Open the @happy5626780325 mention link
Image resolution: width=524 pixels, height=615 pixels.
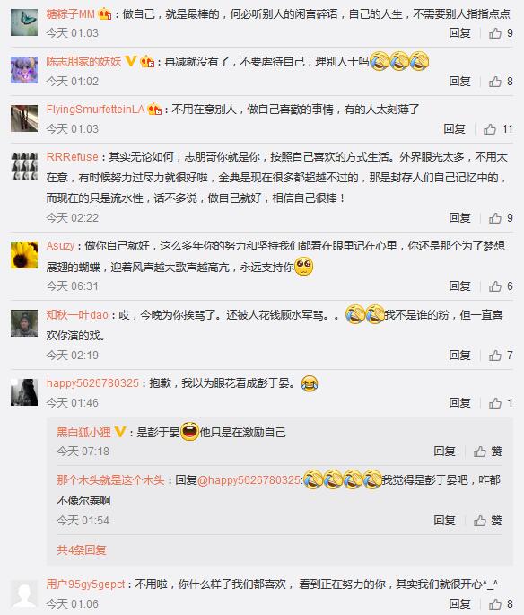[x=249, y=480]
